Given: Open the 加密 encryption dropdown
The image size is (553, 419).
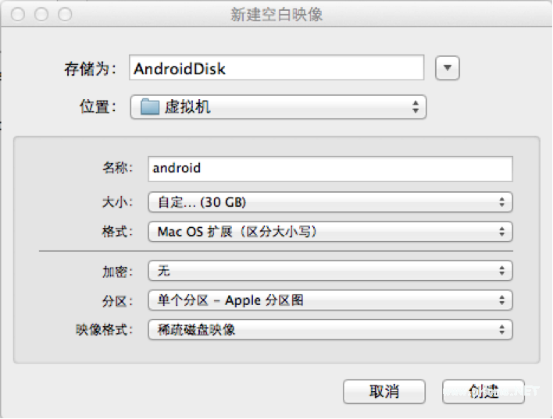Looking at the screenshot, I should point(330,271).
